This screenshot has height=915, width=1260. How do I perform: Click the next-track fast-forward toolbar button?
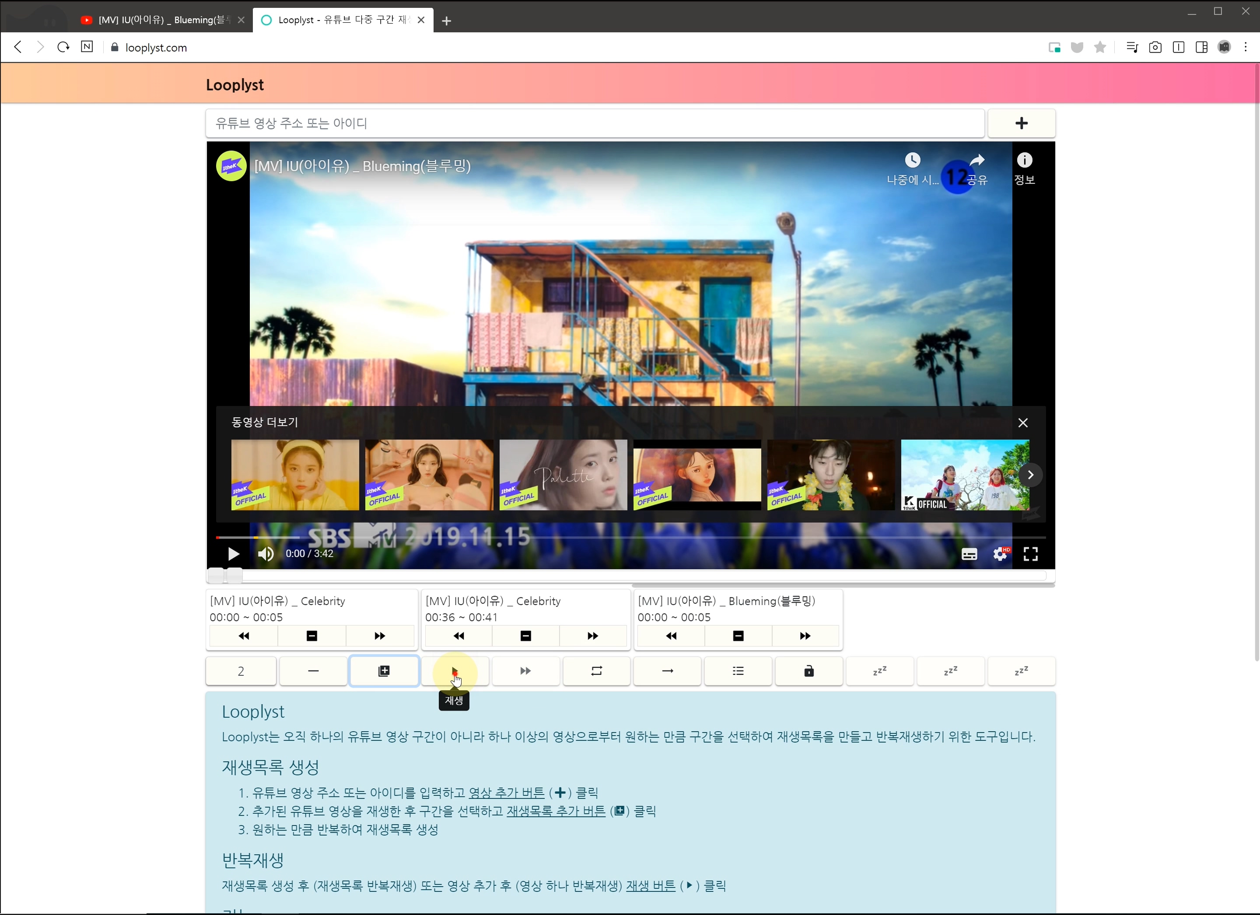525,671
